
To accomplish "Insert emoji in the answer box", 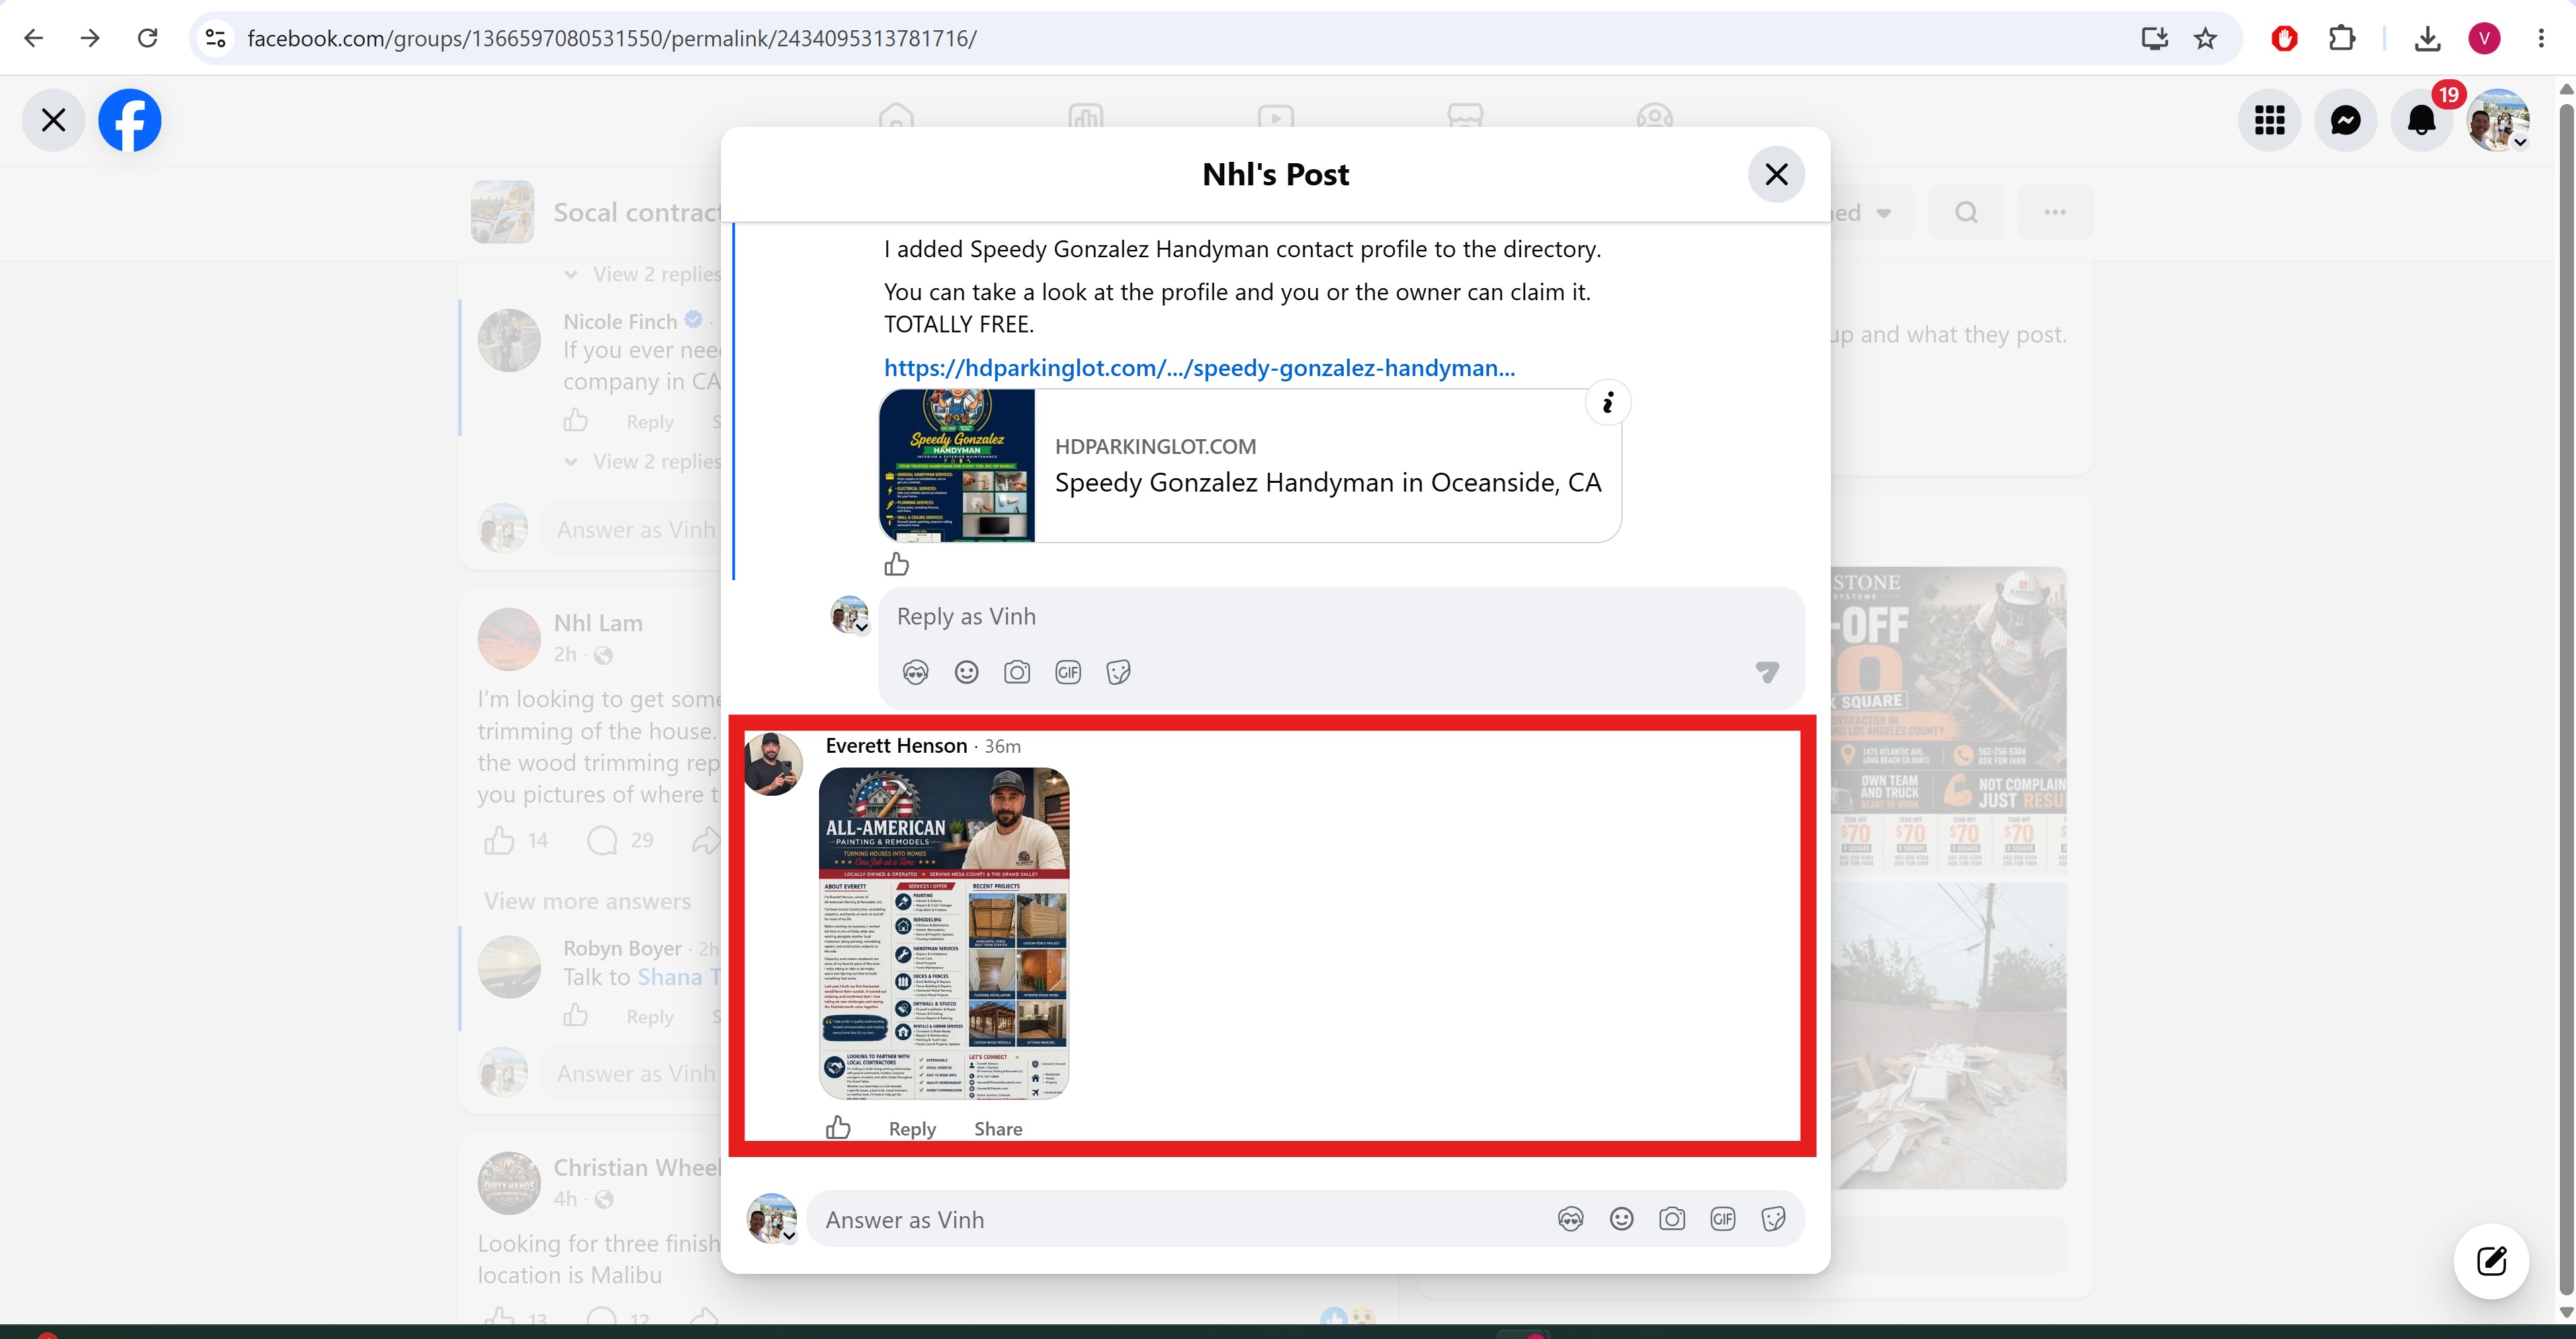I will pos(1622,1219).
